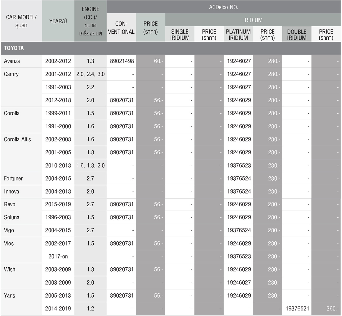
Task: Click year 2002-2017 for Vios
Action: coord(58,244)
